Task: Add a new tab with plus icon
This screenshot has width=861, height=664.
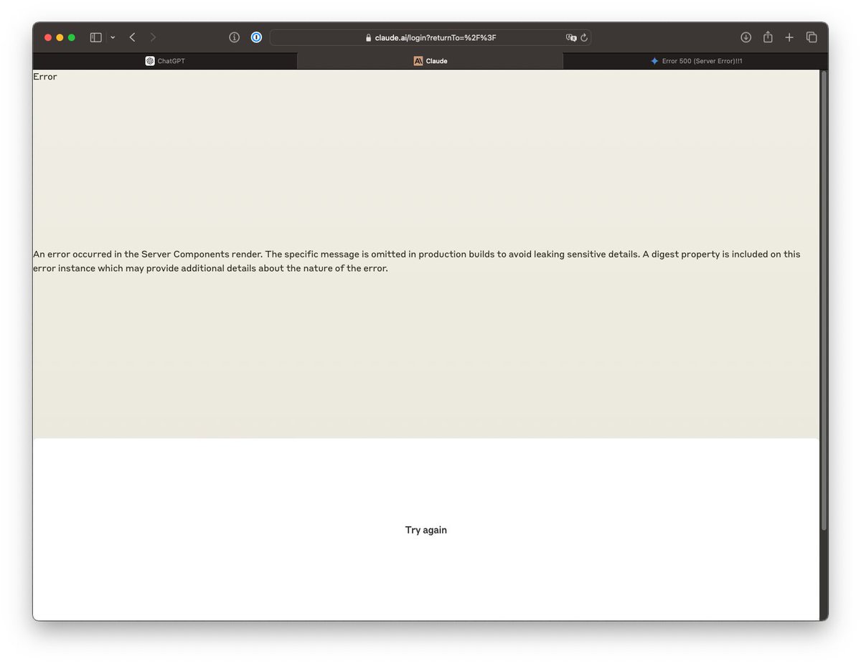Action: tap(789, 37)
